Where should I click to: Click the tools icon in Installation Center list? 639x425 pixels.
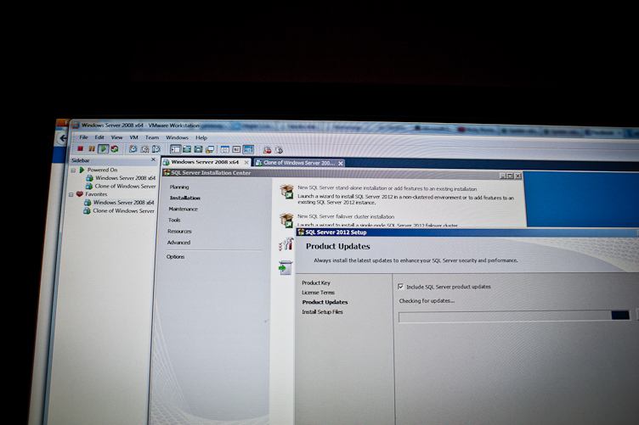coord(286,244)
